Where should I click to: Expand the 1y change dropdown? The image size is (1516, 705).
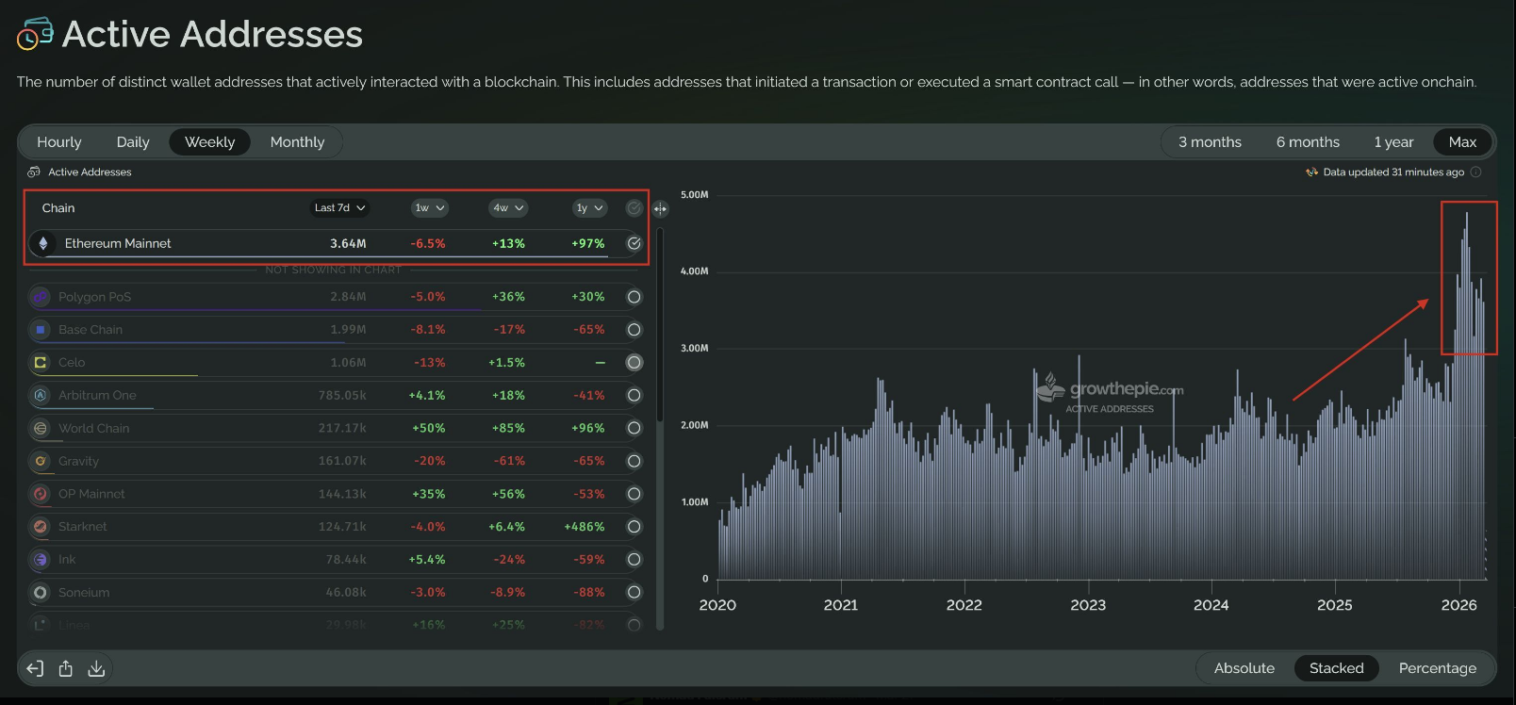(589, 207)
